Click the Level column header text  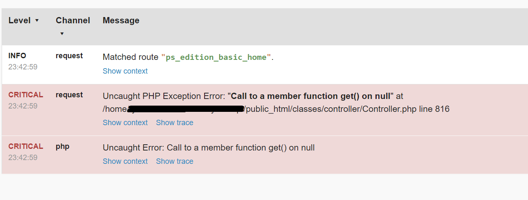[x=20, y=20]
